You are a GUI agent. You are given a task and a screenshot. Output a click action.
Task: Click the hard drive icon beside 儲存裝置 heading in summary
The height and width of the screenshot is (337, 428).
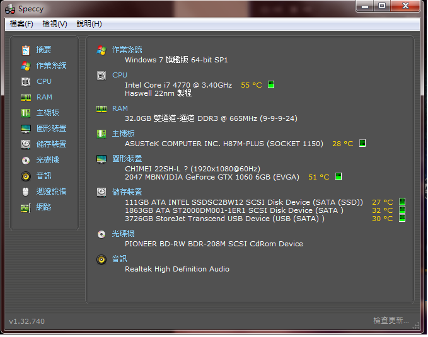coord(101,192)
